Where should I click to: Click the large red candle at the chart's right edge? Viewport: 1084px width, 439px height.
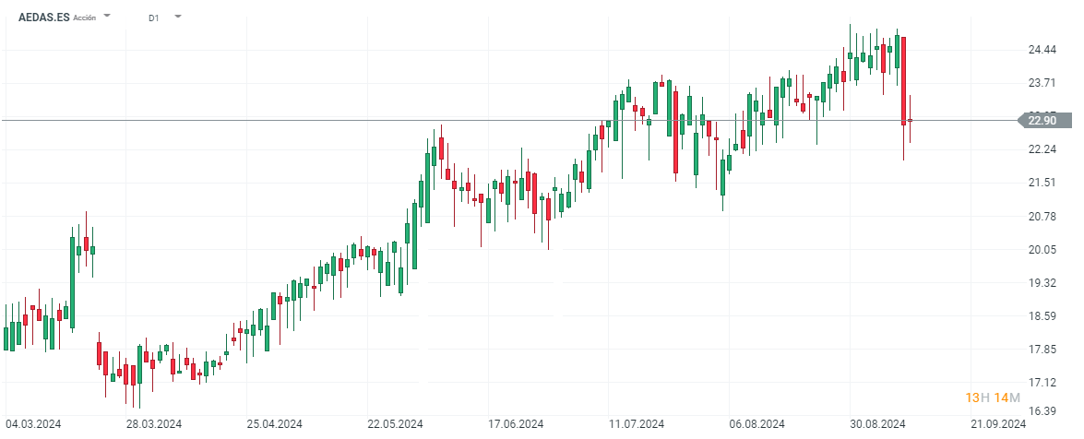pos(904,78)
